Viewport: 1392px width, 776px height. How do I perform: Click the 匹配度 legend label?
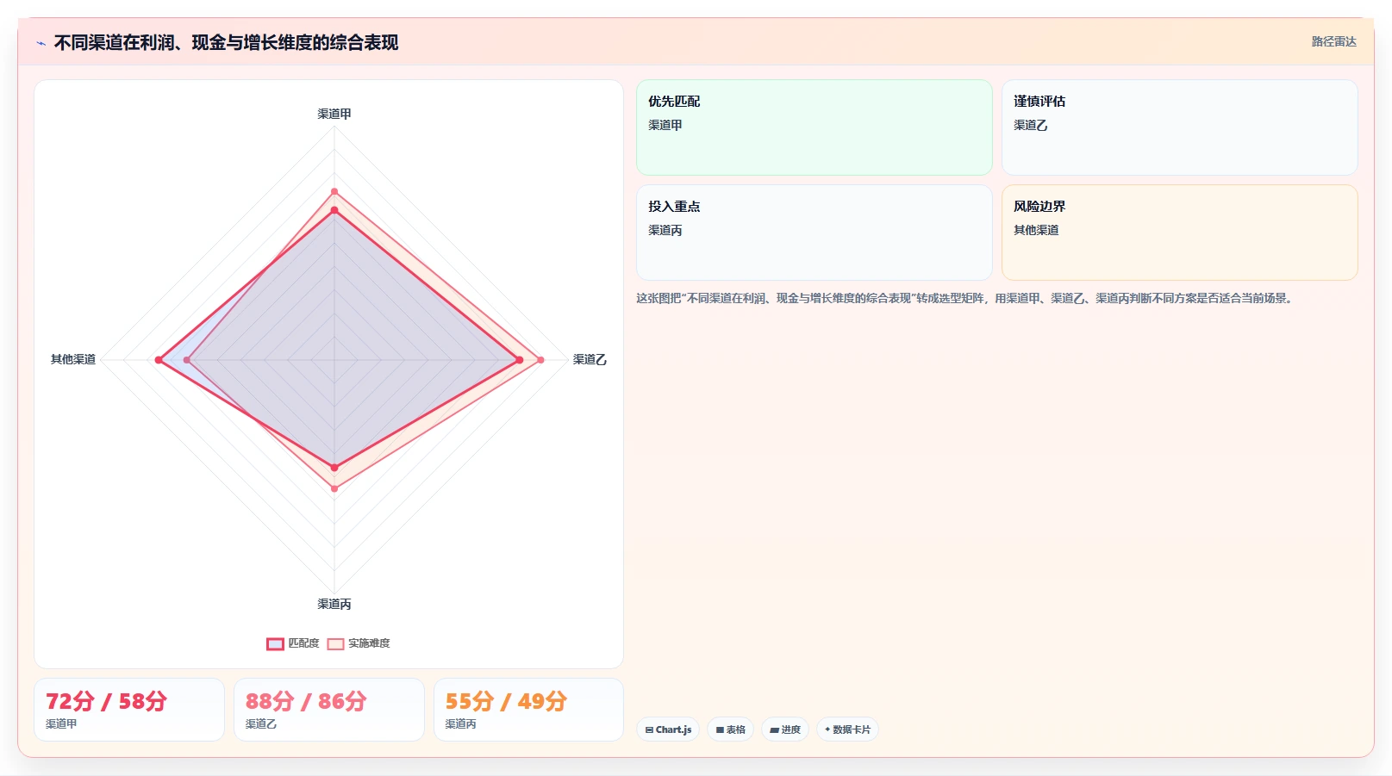point(303,643)
